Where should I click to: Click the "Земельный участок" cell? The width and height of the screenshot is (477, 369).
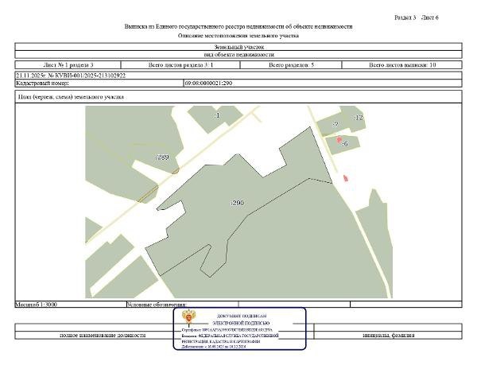(238, 47)
